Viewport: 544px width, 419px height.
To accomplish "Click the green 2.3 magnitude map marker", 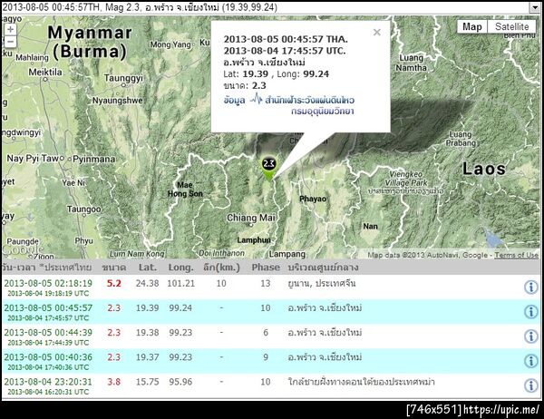I will (269, 168).
